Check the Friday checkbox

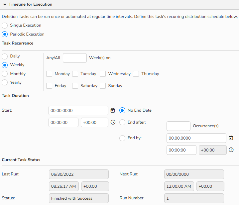click(49, 86)
